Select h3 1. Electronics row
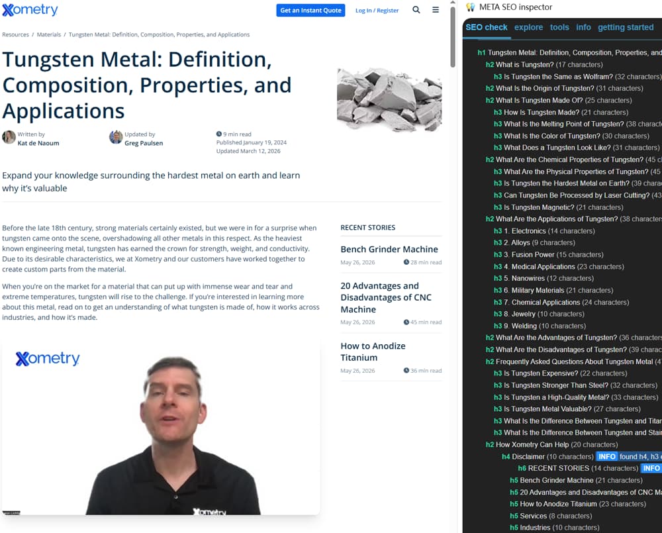Screen dimensions: 662x533 [x=544, y=231]
